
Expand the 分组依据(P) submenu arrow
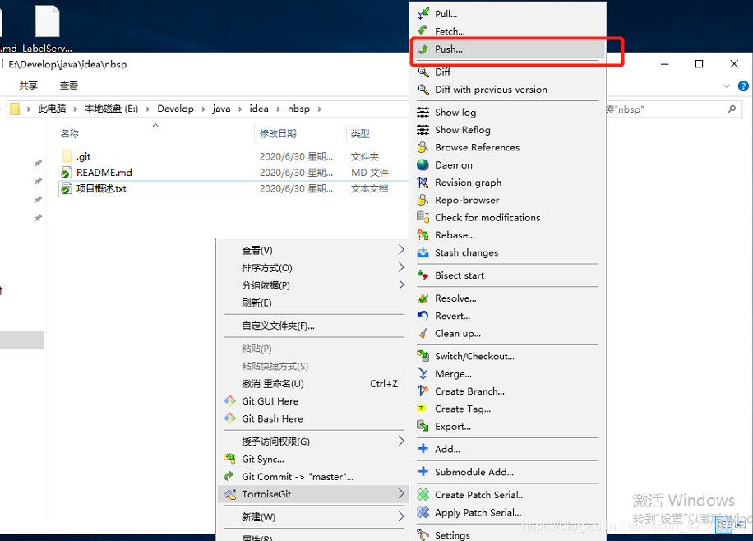[x=401, y=285]
